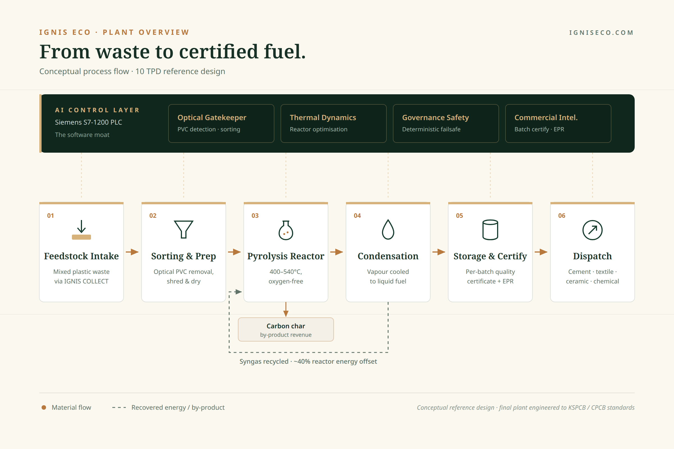Visit the IGNISECO.COM link
The height and width of the screenshot is (449, 674).
(601, 33)
